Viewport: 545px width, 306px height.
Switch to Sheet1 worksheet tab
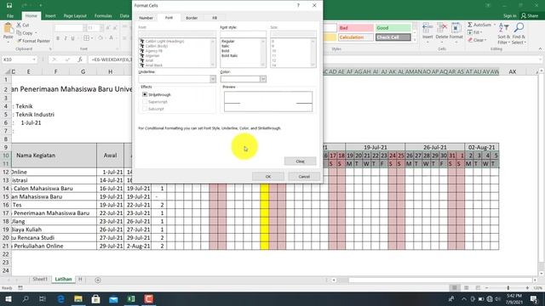click(40, 280)
